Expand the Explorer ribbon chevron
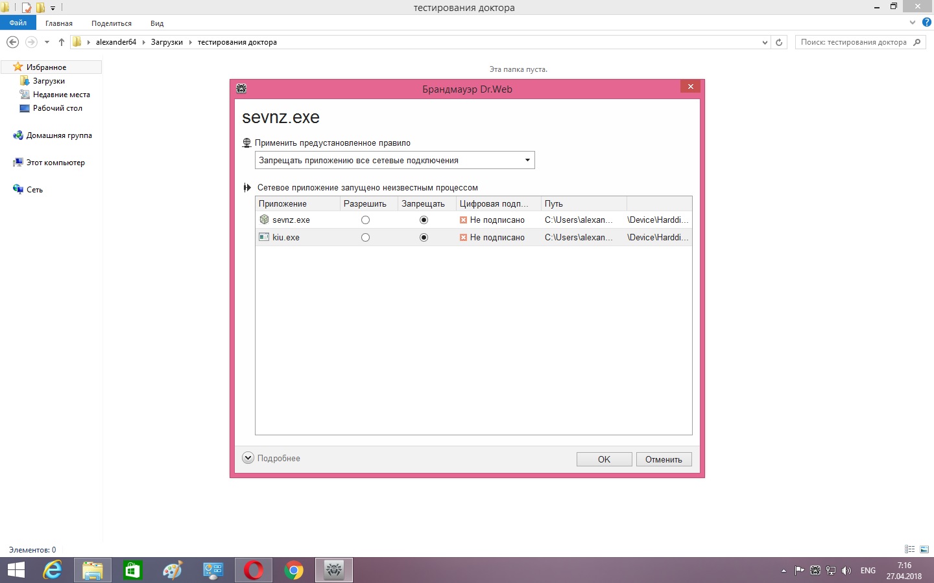934x583 pixels. pos(913,22)
